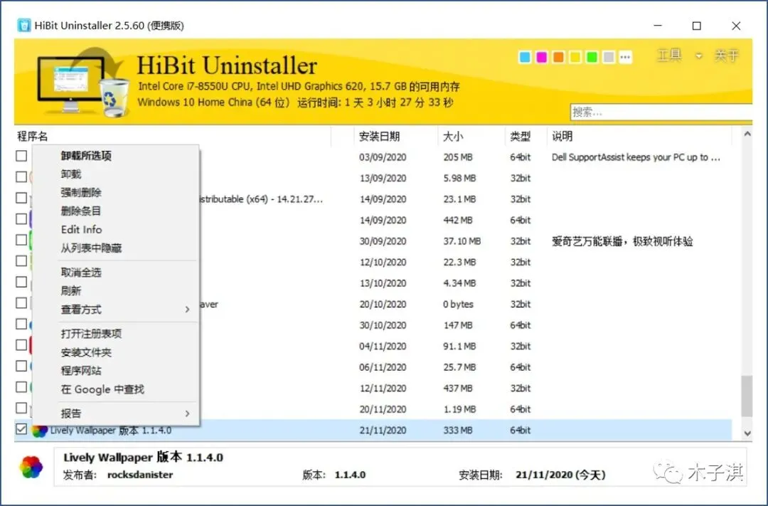The width and height of the screenshot is (768, 506).
Task: Tick checkbox of the 12/10/2020 row
Action: [21, 261]
